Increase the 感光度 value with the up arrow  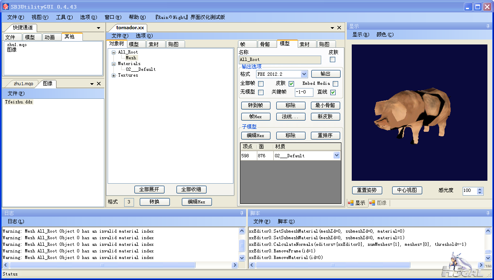480,189
